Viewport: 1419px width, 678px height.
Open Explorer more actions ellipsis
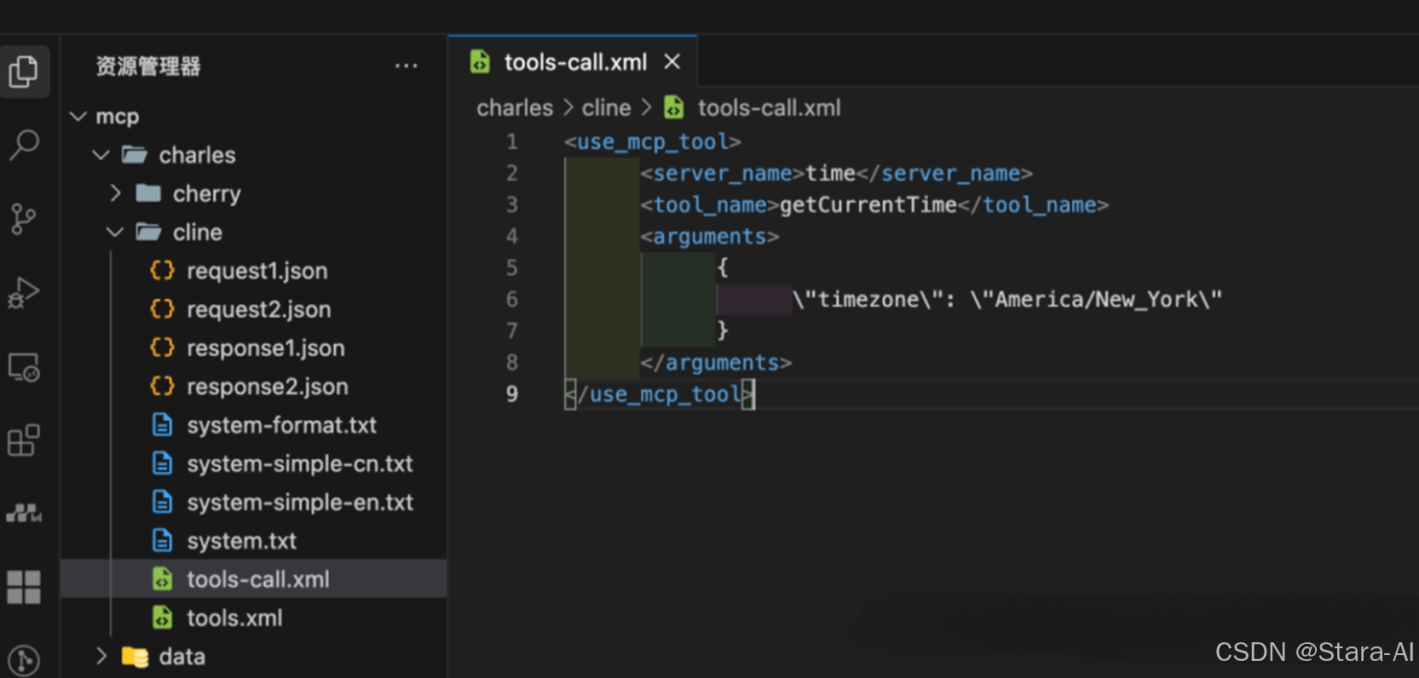point(407,66)
